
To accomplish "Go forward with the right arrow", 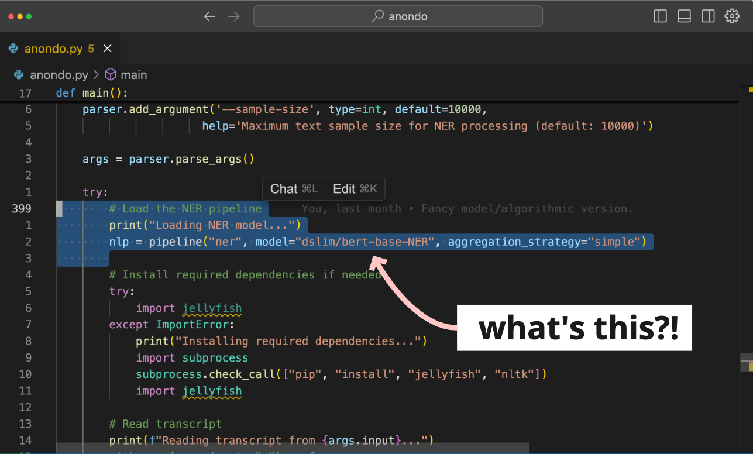I will coord(234,16).
